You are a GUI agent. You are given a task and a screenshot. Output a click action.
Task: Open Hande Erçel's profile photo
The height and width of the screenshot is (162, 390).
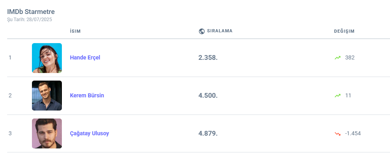(47, 58)
